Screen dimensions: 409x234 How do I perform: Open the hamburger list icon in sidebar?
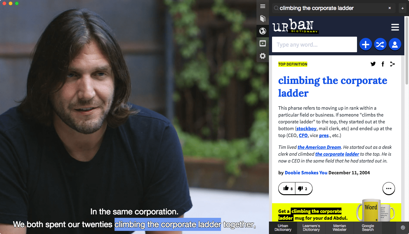pos(263,6)
